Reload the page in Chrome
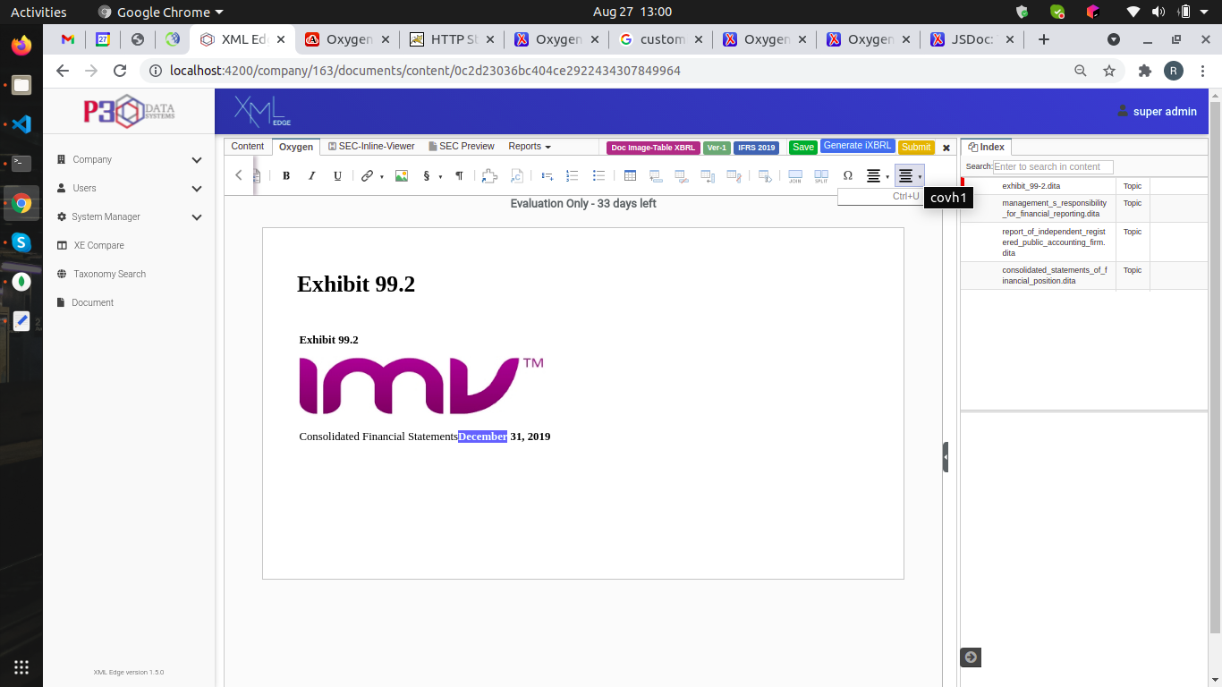Screen dimensions: 1222x687 (120, 71)
